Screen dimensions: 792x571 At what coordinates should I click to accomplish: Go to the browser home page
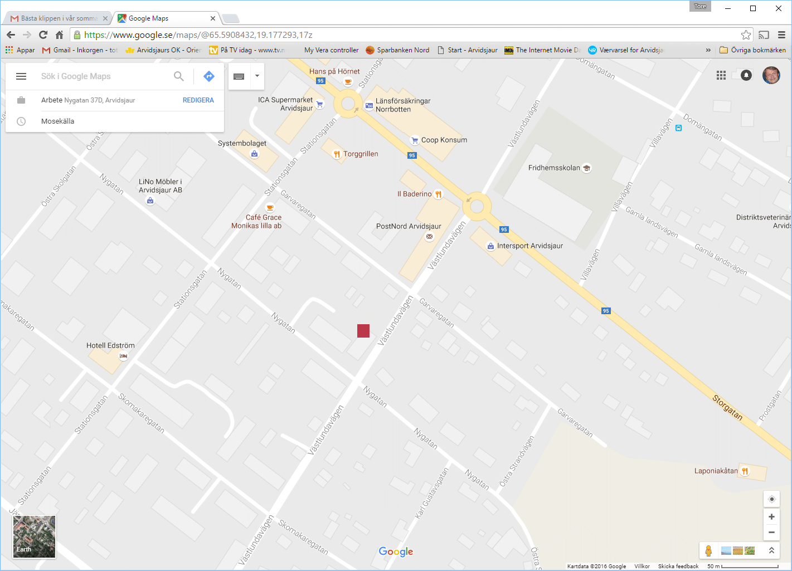[x=59, y=35]
